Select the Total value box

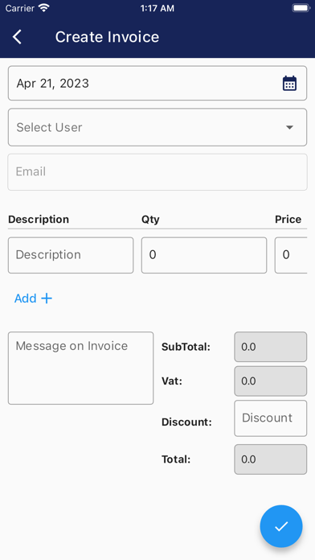[x=271, y=459]
